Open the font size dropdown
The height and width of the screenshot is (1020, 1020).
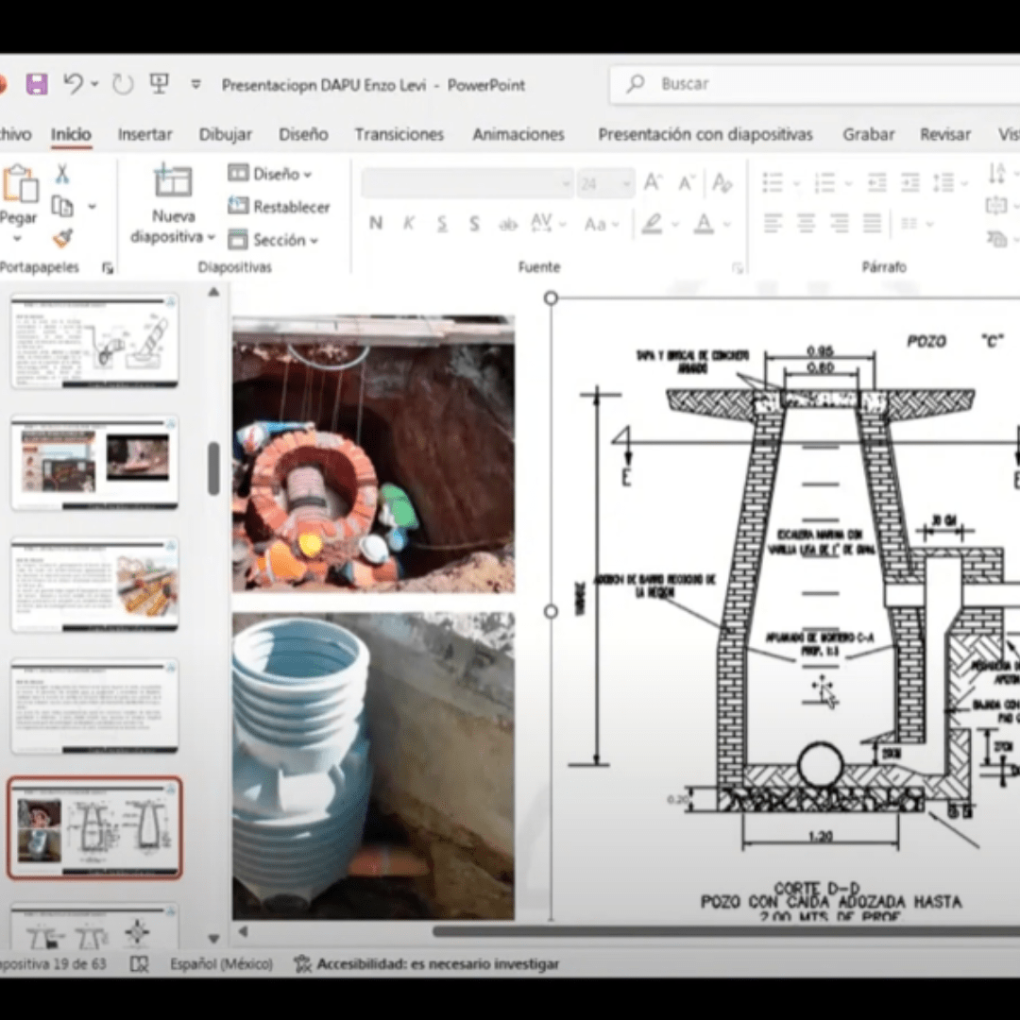point(625,183)
